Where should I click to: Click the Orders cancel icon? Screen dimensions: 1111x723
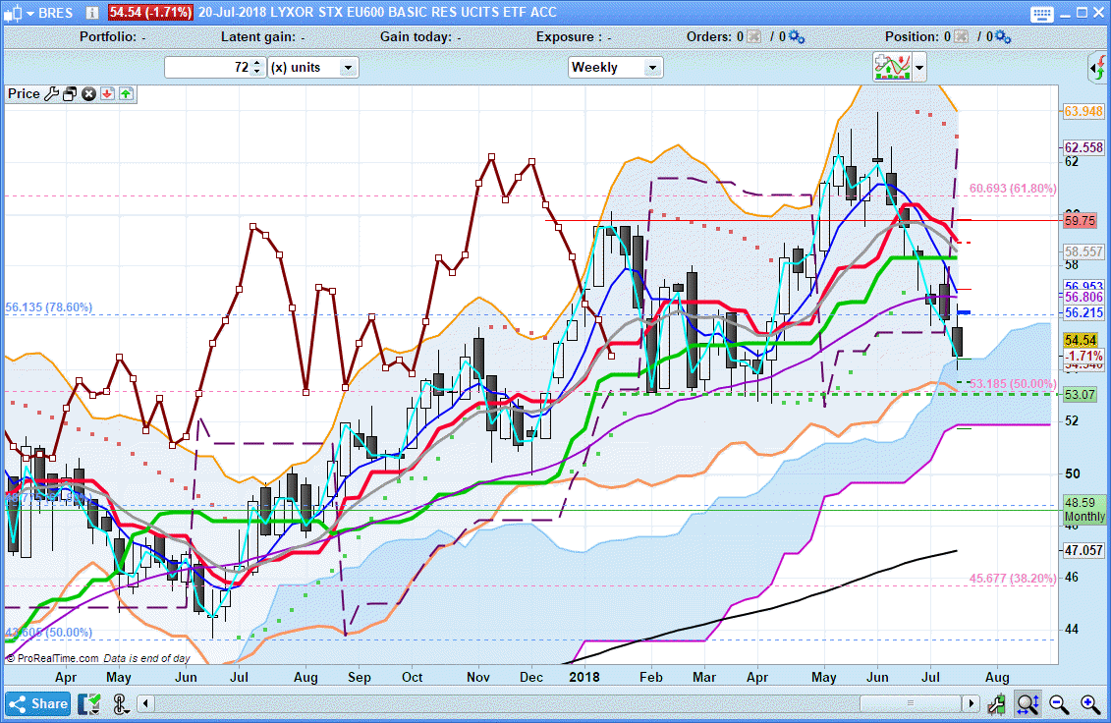[x=753, y=37]
